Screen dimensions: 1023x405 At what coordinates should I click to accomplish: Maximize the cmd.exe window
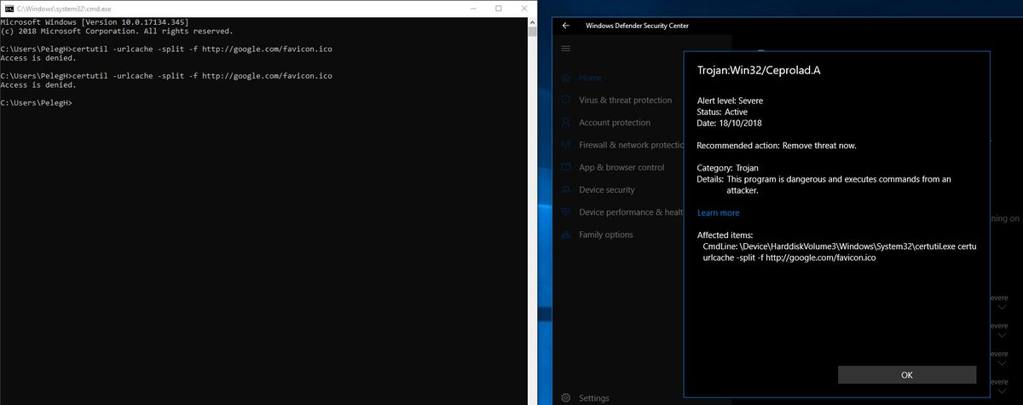(x=499, y=8)
